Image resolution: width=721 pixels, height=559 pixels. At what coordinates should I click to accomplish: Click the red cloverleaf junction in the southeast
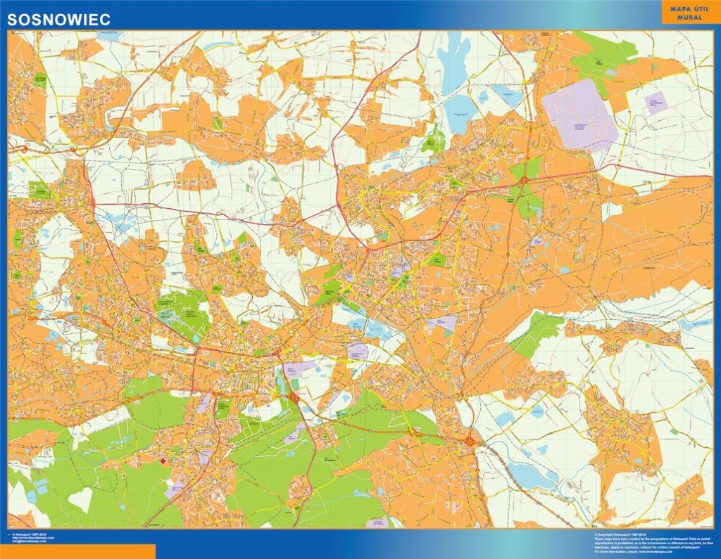tap(471, 442)
